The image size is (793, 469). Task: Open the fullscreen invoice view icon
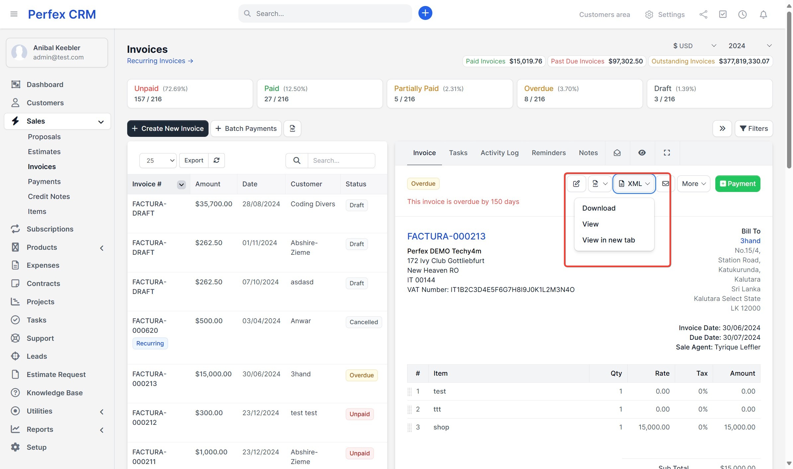click(x=667, y=153)
